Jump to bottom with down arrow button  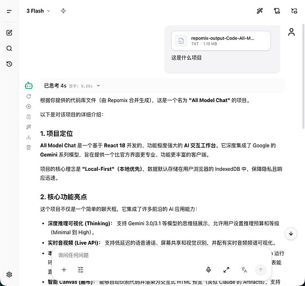[291, 233]
